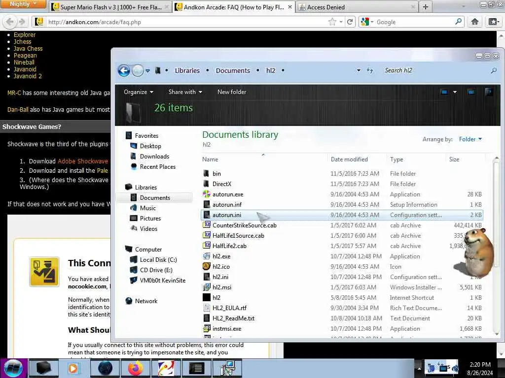Select the hl2.msi installer icon
Viewport: 505px width, 378px height.
click(207, 287)
